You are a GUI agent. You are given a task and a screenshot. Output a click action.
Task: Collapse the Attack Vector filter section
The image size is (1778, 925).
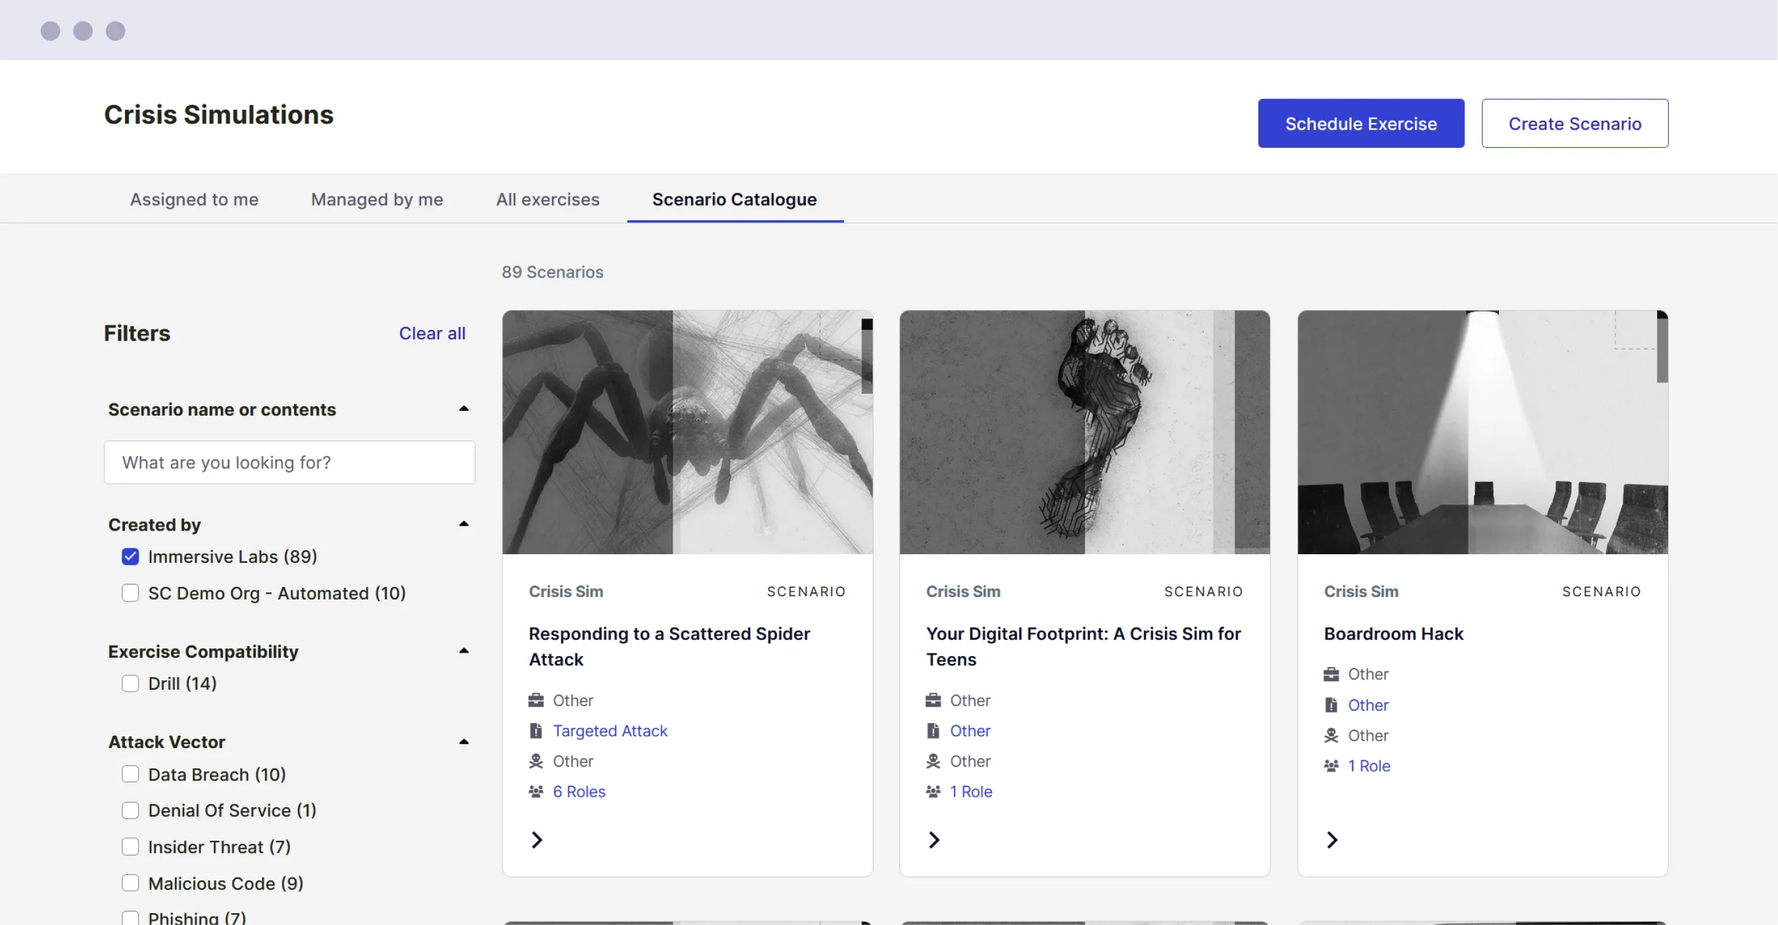(464, 742)
